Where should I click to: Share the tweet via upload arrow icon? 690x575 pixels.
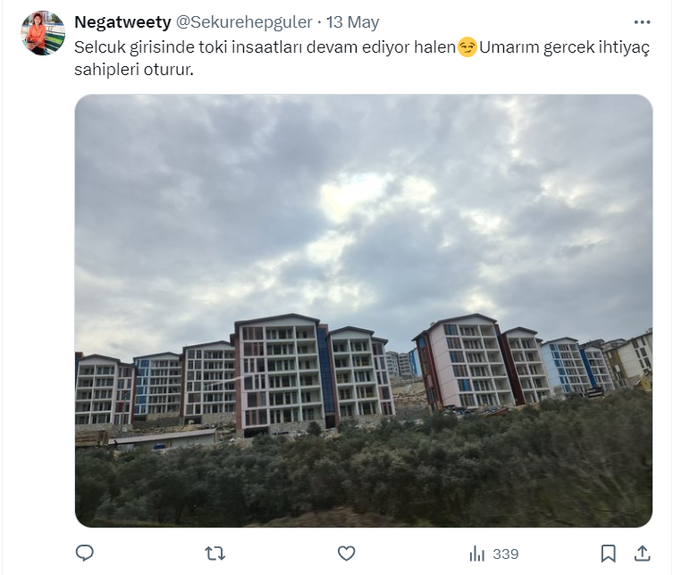642,554
